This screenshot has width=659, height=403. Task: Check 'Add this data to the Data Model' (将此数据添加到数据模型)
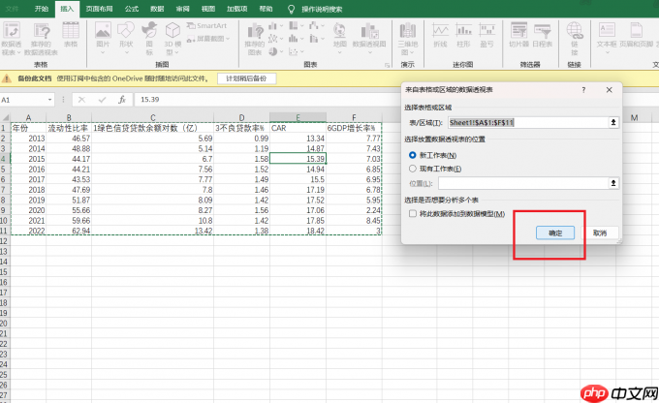[413, 214]
